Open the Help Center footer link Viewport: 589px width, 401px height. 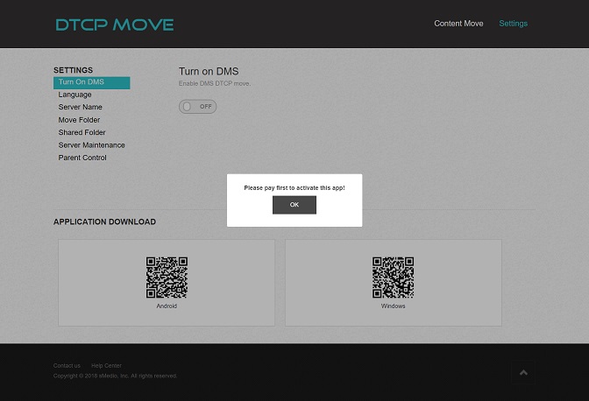pos(106,365)
